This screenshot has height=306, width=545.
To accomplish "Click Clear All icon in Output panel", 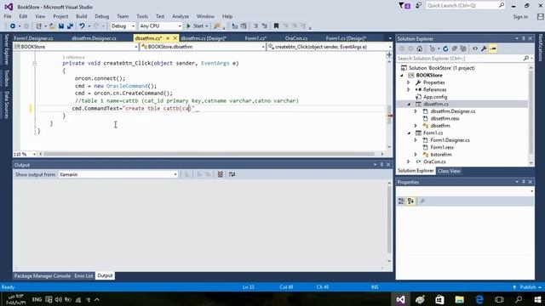I will pyautogui.click(x=220, y=174).
